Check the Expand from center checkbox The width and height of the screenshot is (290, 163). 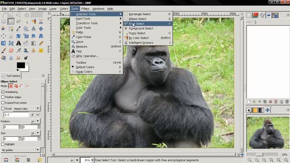point(3,103)
